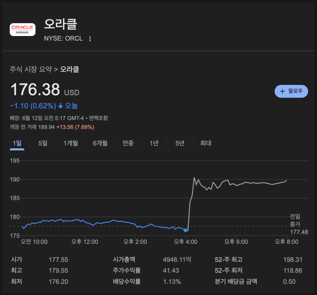Image resolution: width=317 pixels, height=295 pixels.
Task: Click the 폐장: 6월 12일 timestamp text
Action: pyautogui.click(x=47, y=118)
